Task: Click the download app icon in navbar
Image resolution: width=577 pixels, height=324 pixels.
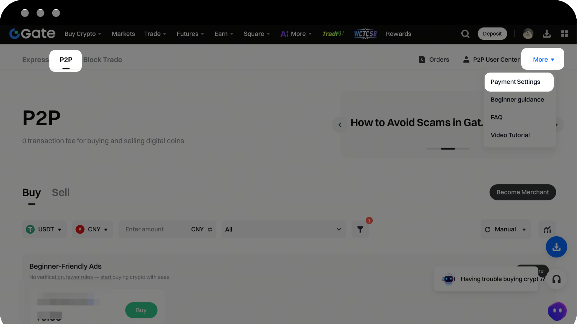Action: coord(547,34)
